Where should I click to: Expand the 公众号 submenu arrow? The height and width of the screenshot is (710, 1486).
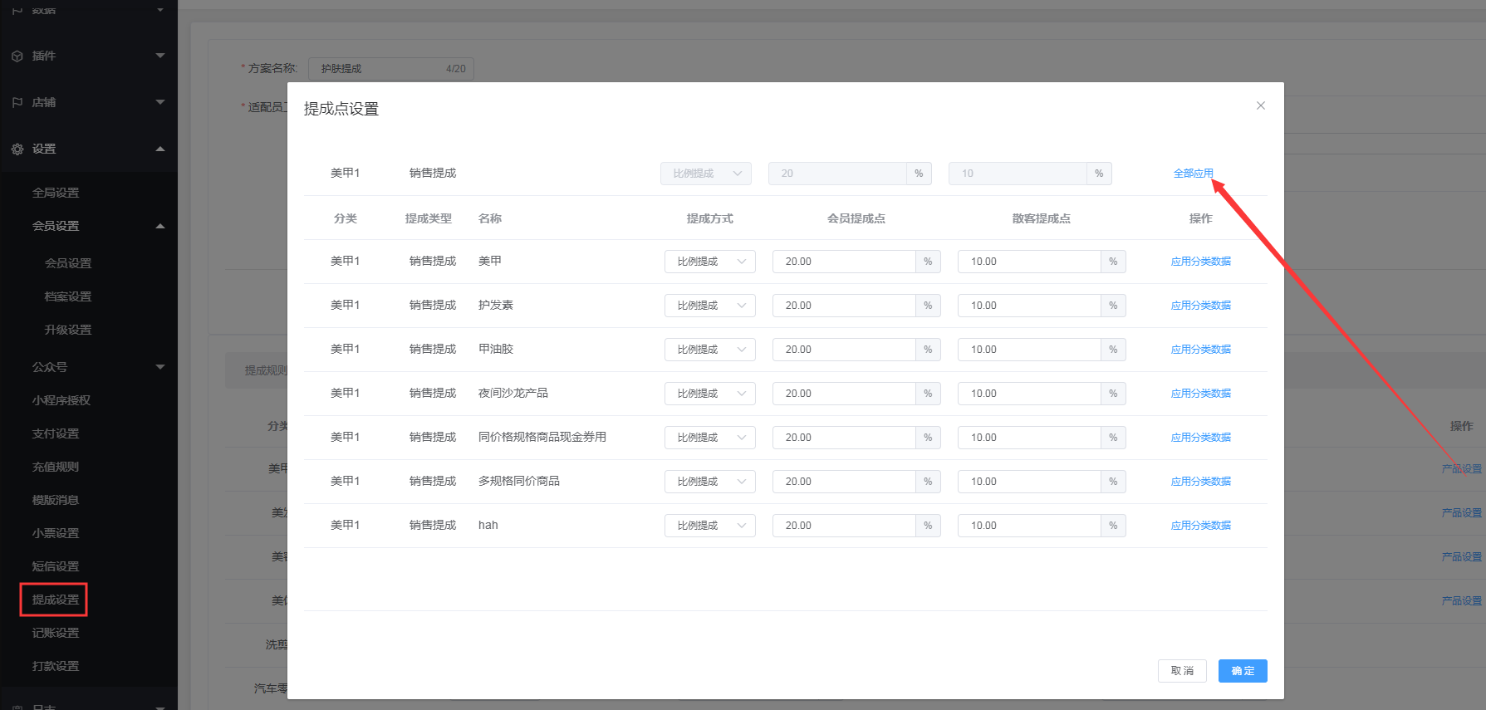coord(160,367)
